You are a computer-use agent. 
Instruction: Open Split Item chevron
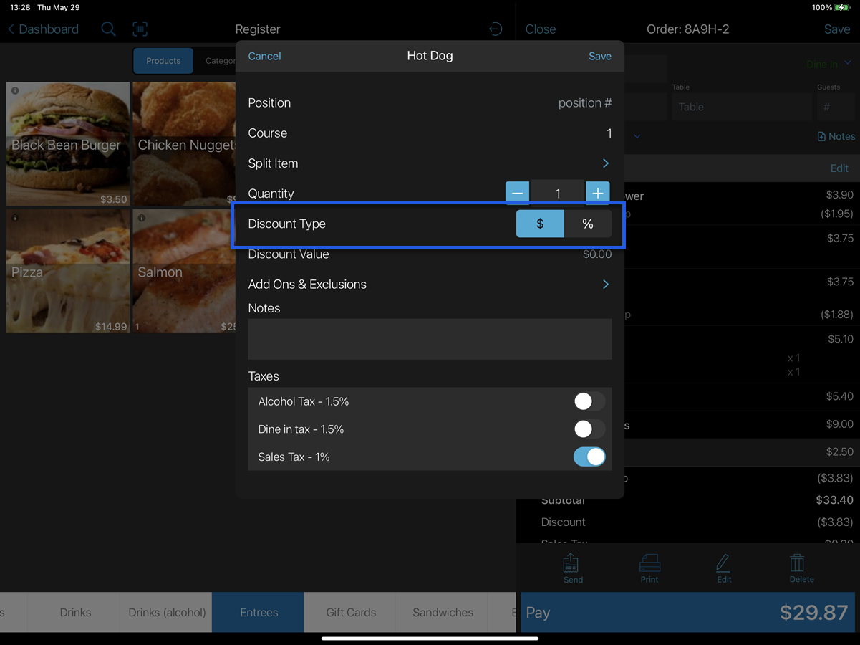[606, 163]
